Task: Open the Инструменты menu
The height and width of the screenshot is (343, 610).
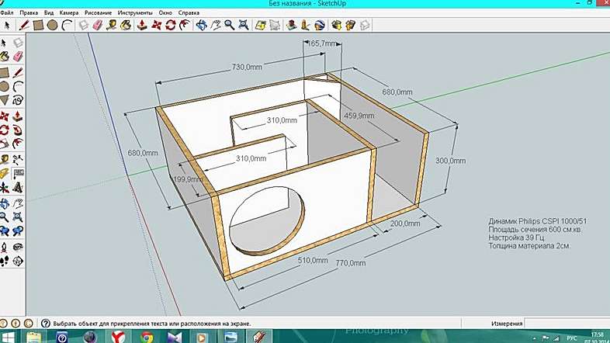Action: (135, 12)
